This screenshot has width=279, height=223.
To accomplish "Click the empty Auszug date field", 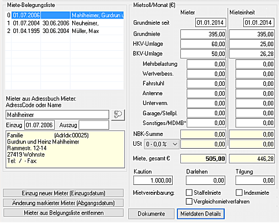I will click(x=94, y=125).
